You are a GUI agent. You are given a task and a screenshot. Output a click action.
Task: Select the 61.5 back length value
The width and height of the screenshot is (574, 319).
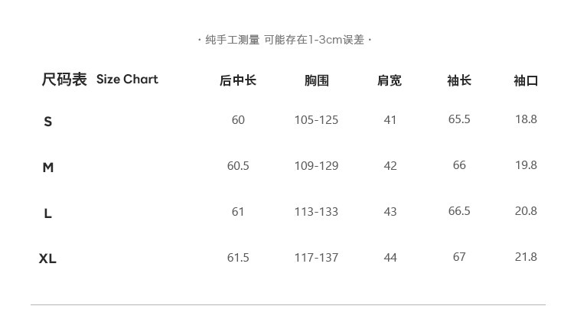(x=238, y=258)
